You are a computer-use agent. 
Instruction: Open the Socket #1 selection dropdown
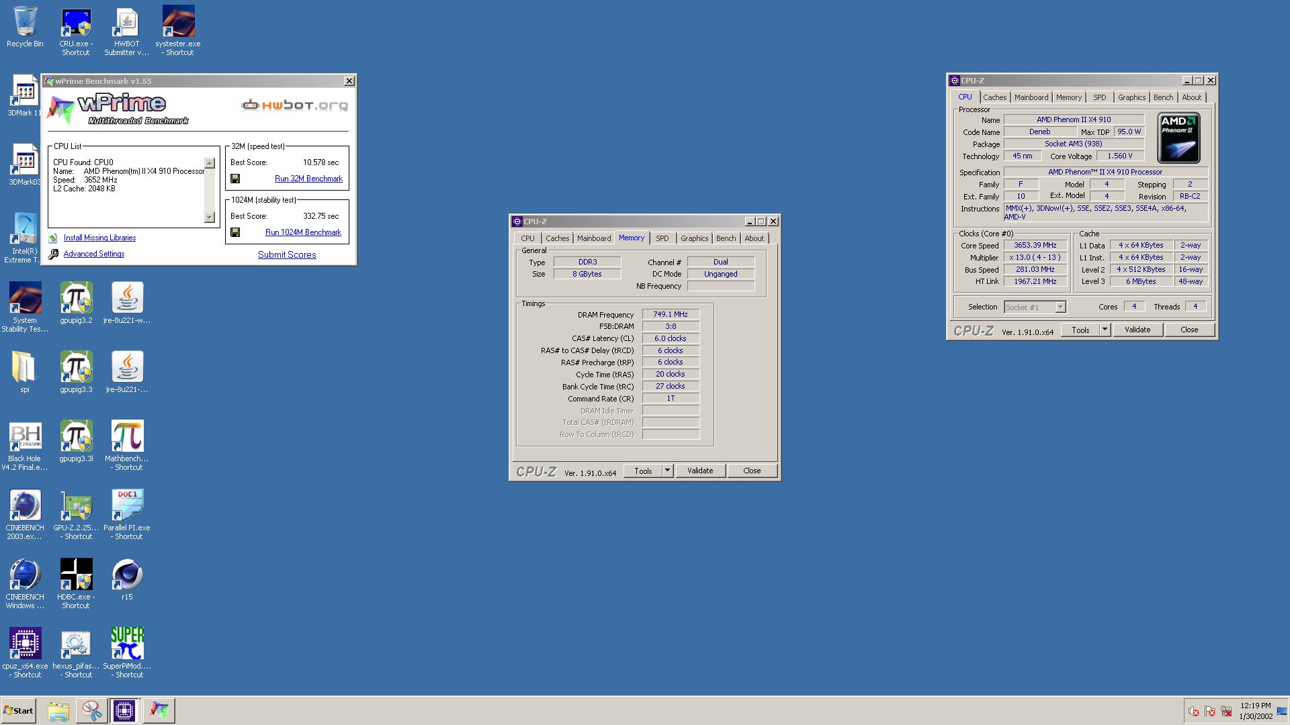(x=1035, y=307)
